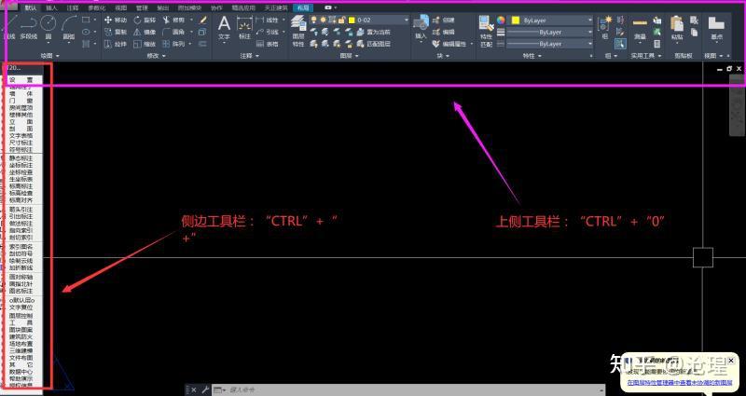
Task: Select the Circle (圆) drawing tool
Action: (x=48, y=22)
